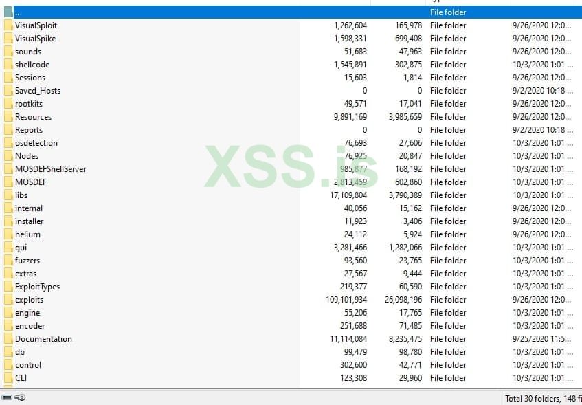Select the extras folder name
This screenshot has width=582, height=405.
(x=25, y=274)
